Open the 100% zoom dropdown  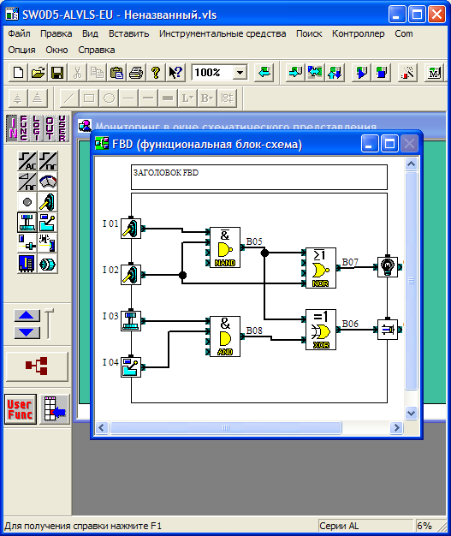click(240, 73)
